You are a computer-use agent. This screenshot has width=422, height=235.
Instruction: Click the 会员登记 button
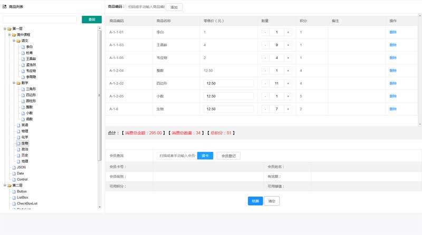coord(228,155)
